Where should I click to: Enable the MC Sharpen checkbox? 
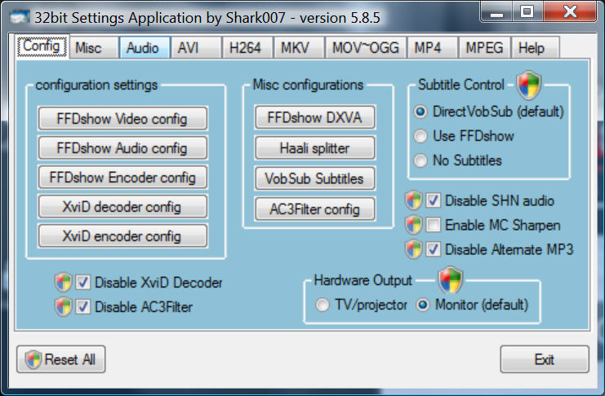pos(434,225)
